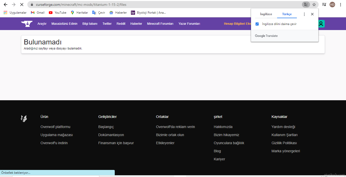Click the CurseForge anvil logo
Screen dimensions: 346x177
(27, 24)
